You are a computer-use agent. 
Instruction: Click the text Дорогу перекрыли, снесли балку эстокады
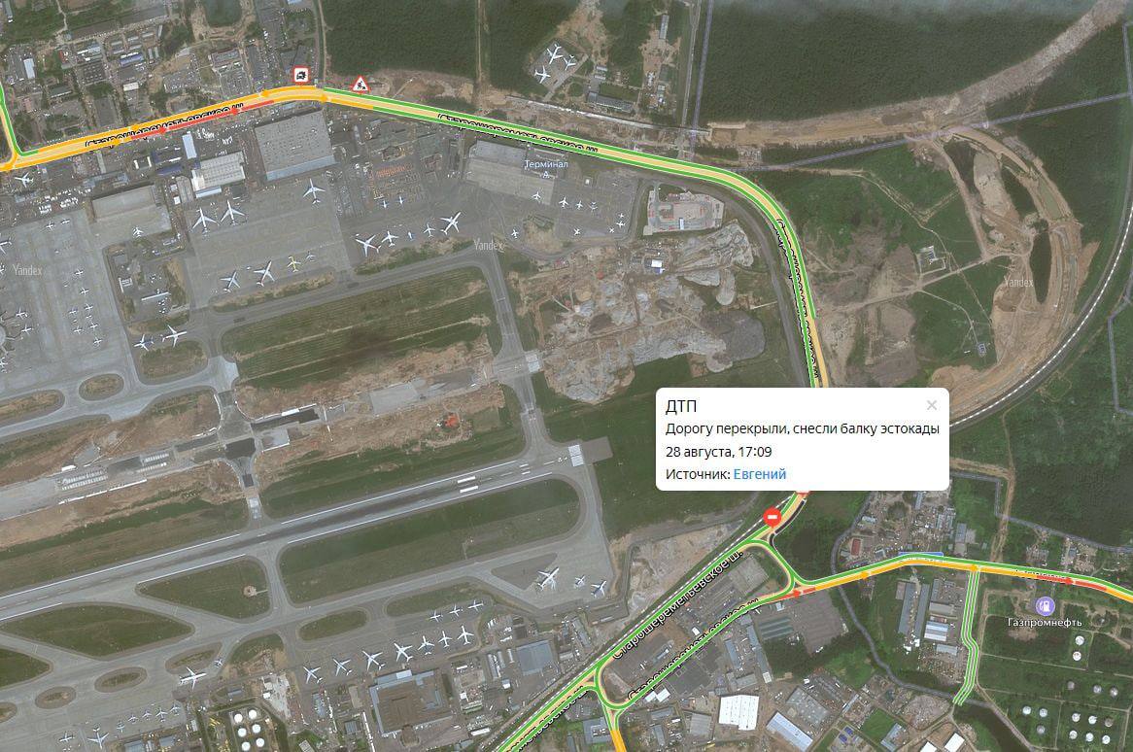pos(802,429)
